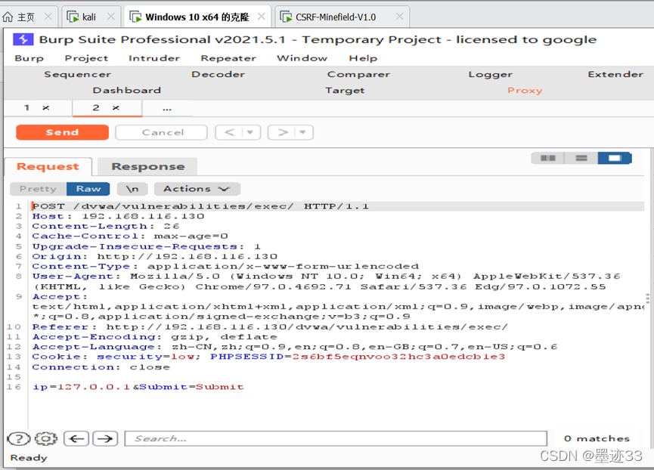The width and height of the screenshot is (654, 470).
Task: Expand the Actions dropdown menu
Action: coord(197,189)
